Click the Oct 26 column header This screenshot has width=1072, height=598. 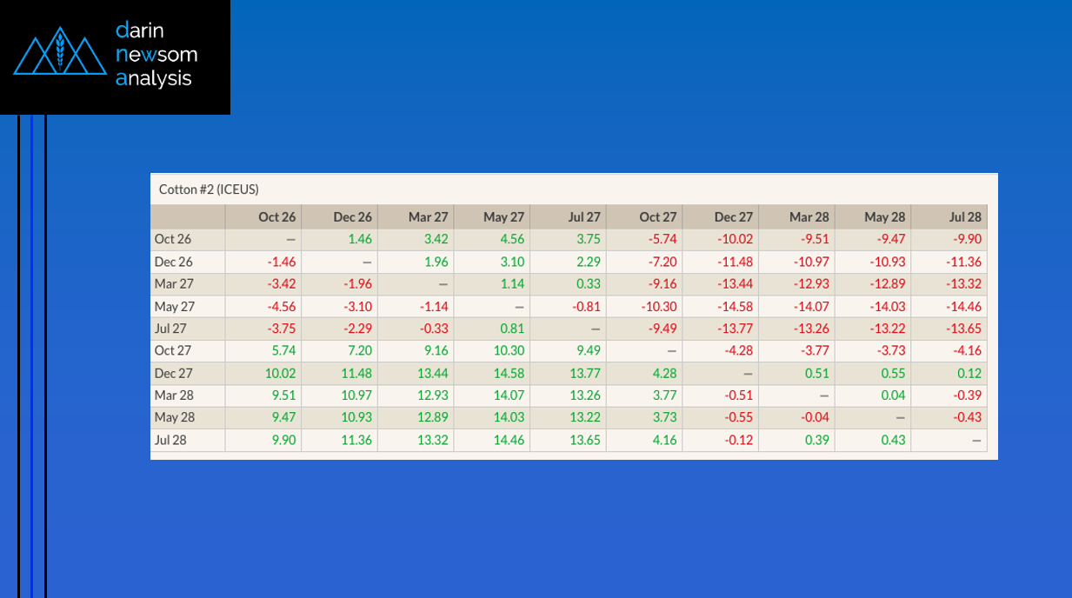coord(277,216)
